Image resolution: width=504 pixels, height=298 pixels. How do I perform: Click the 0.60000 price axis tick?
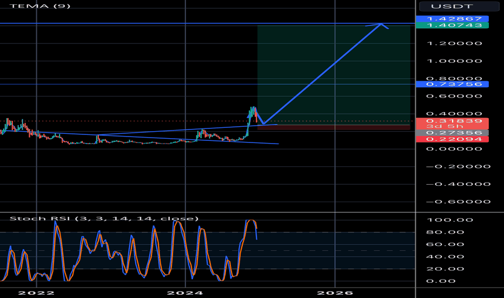tap(454, 96)
